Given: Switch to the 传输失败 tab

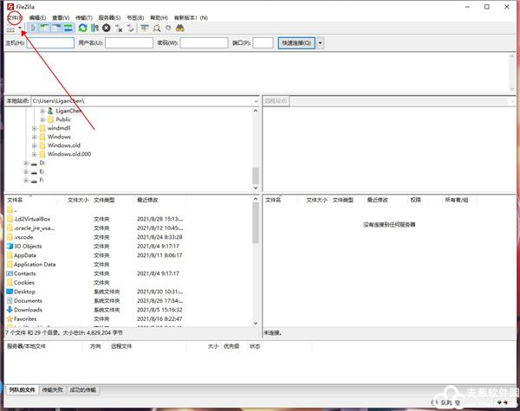Looking at the screenshot, I should point(53,391).
